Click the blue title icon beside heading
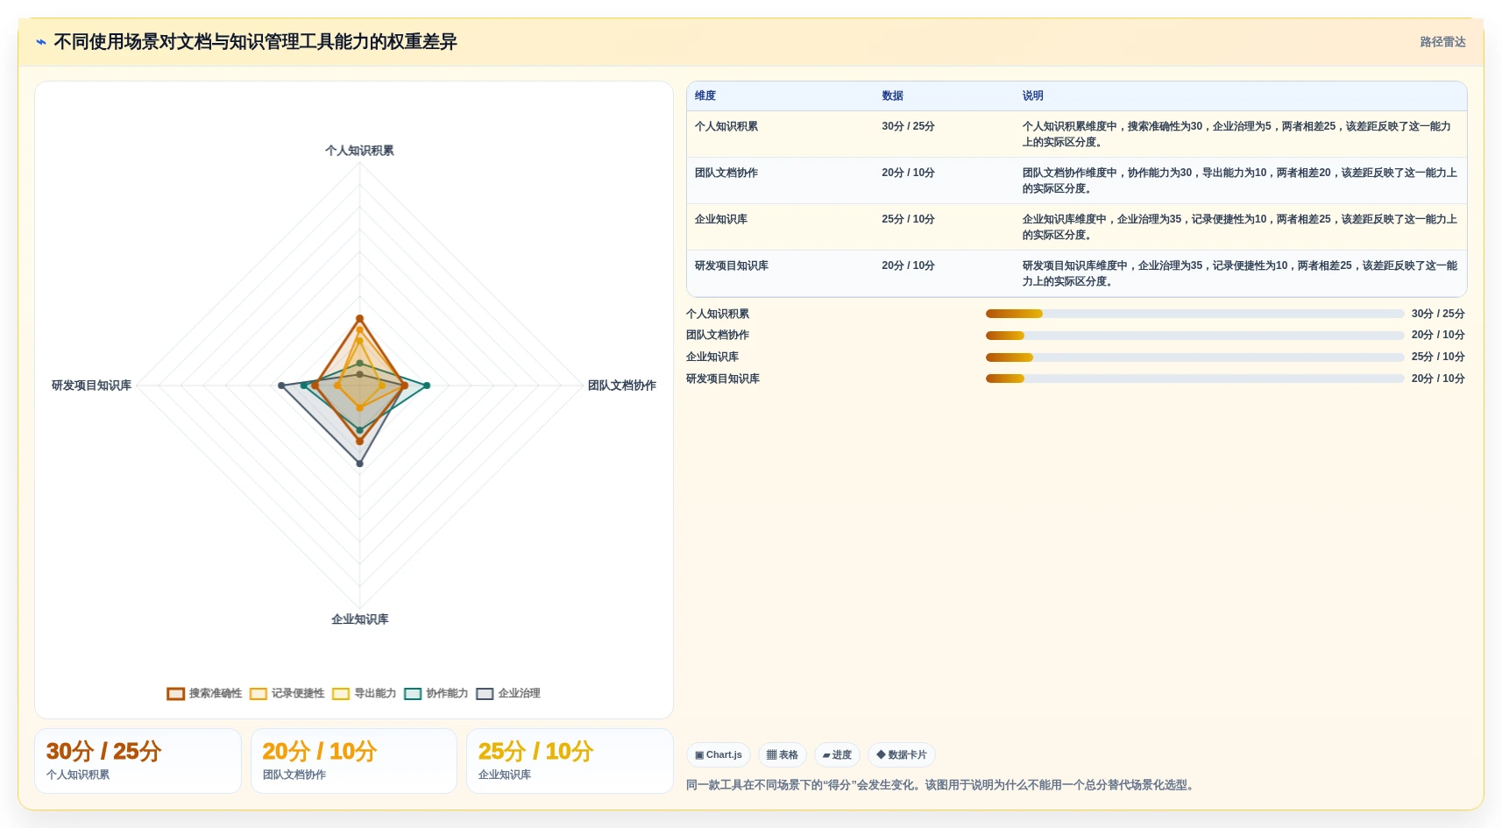Image resolution: width=1502 pixels, height=828 pixels. click(40, 42)
